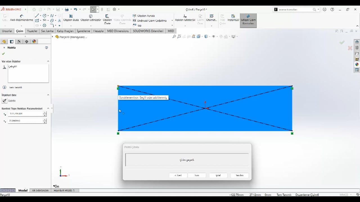This screenshot has width=360, height=202.
Task: Switch to the 3B Görünüm bottom tab
Action: [x=40, y=190]
